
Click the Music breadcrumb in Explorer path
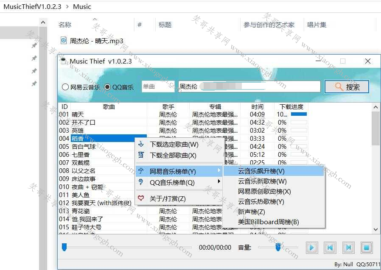[x=82, y=6]
